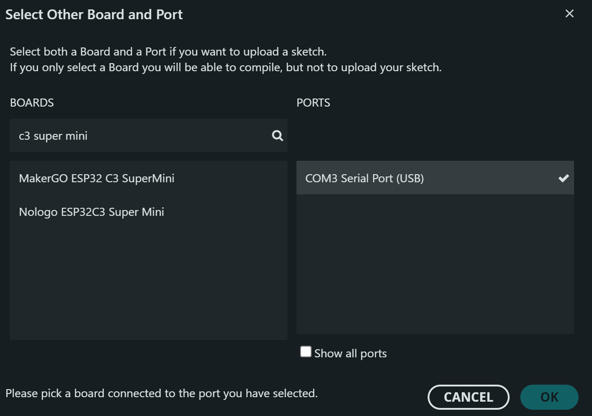
Task: Click the PORTS heading
Action: (x=313, y=103)
